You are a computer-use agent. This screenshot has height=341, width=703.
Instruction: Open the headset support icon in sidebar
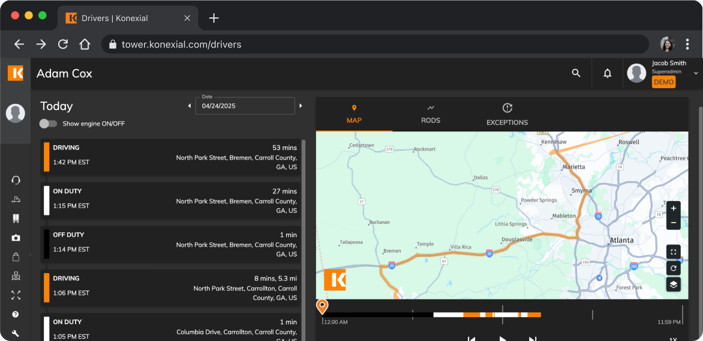click(x=16, y=180)
